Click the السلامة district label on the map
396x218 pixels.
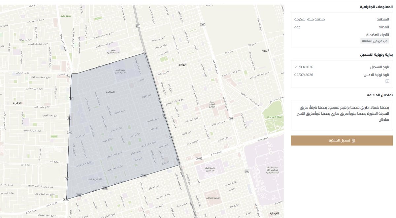pyautogui.click(x=110, y=92)
